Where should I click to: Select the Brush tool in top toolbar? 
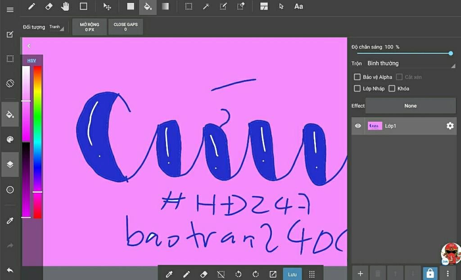(x=32, y=6)
